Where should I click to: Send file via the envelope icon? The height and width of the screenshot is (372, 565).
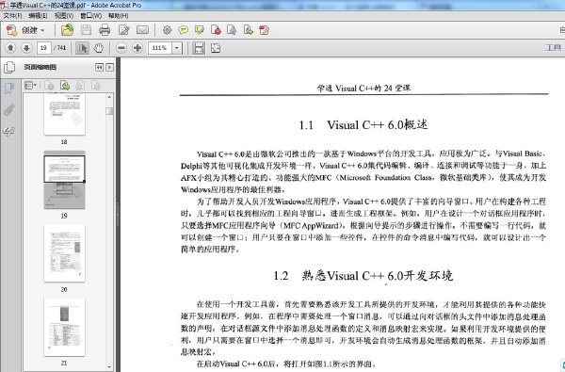(x=142, y=30)
